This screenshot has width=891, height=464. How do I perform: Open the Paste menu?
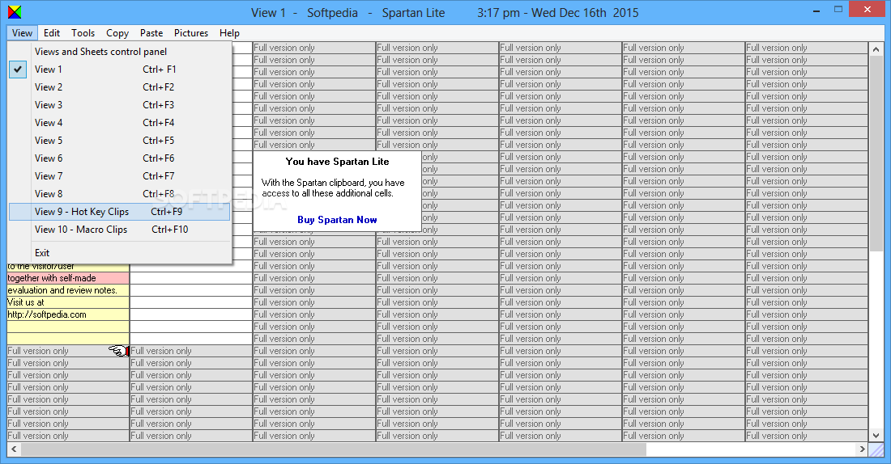pos(151,33)
